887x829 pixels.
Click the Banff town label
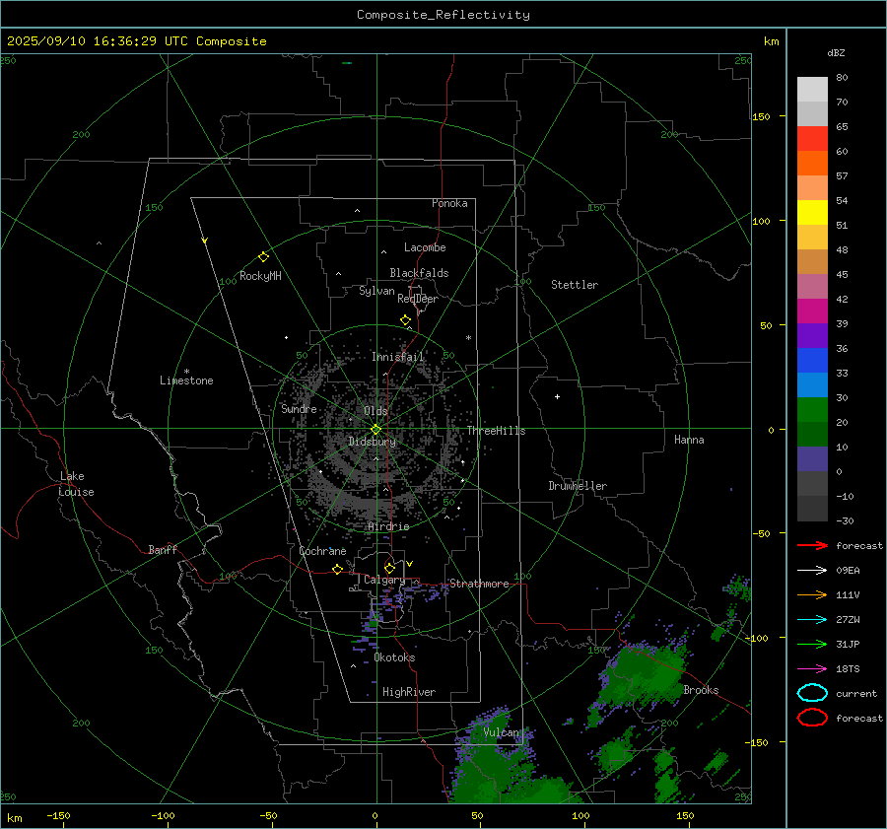(163, 550)
